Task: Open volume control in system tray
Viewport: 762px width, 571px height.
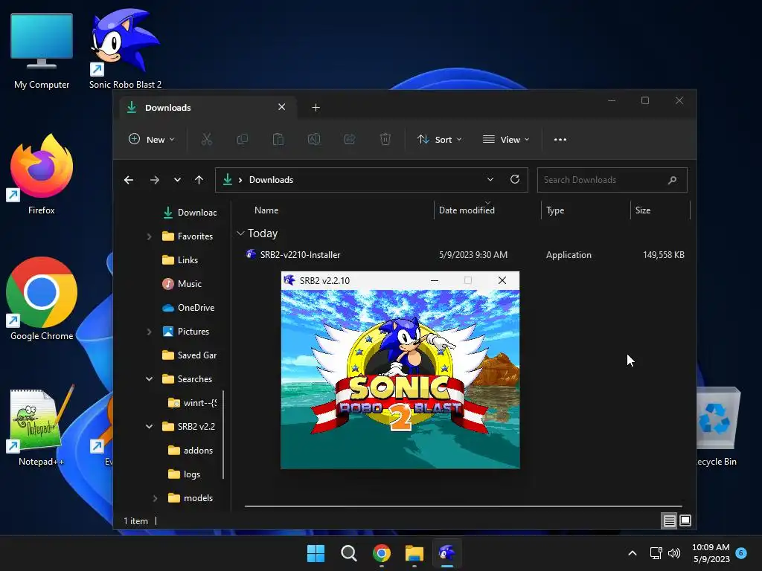Action: click(674, 553)
